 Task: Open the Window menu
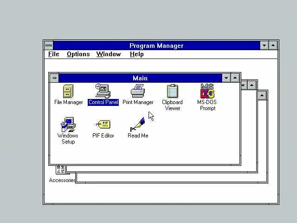tap(108, 54)
